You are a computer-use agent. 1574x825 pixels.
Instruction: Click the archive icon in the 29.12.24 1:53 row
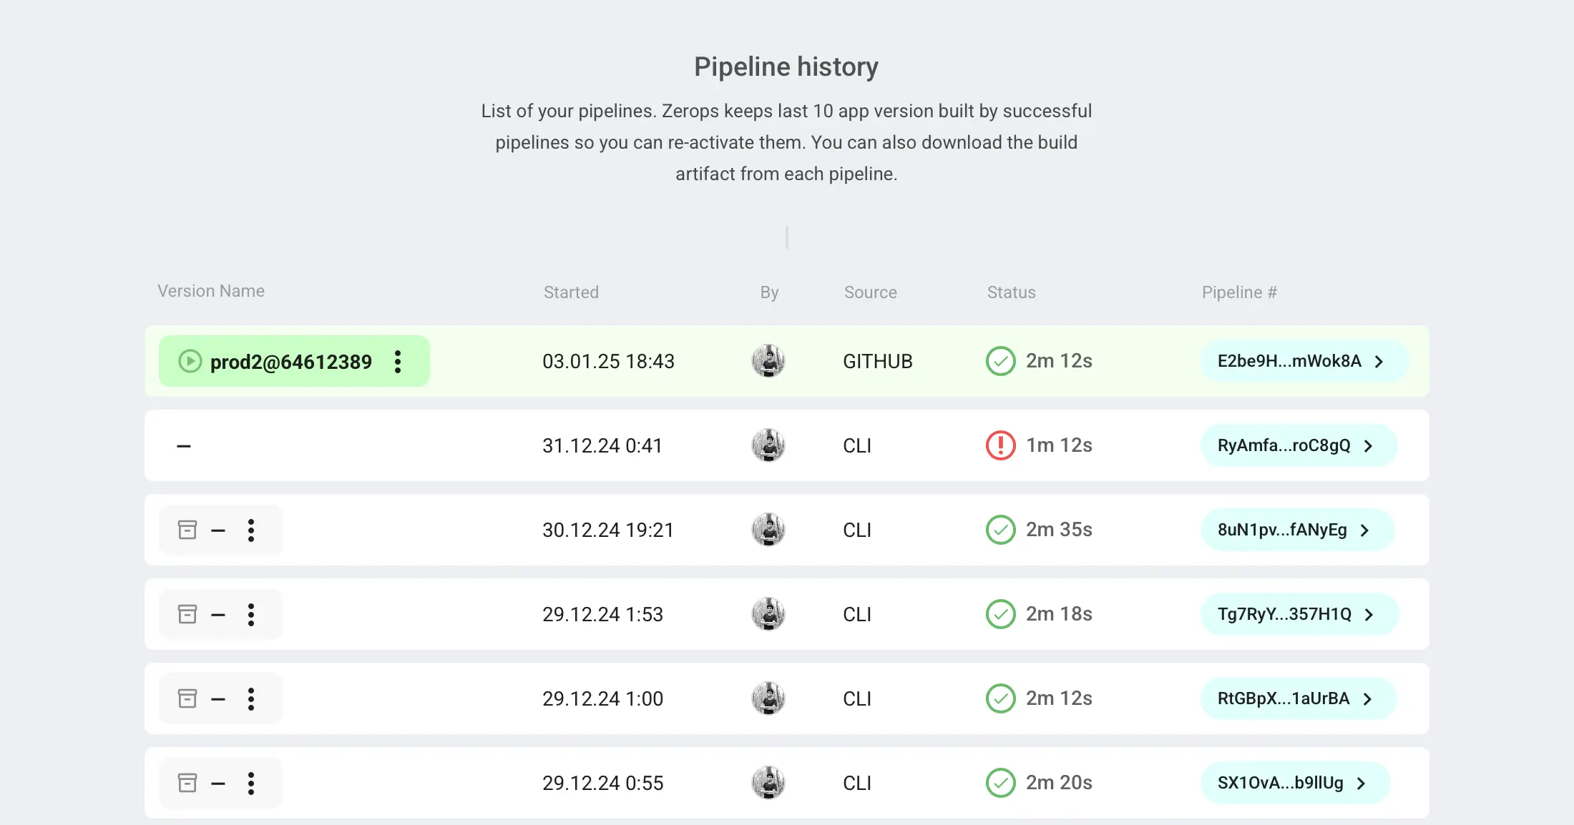tap(187, 614)
